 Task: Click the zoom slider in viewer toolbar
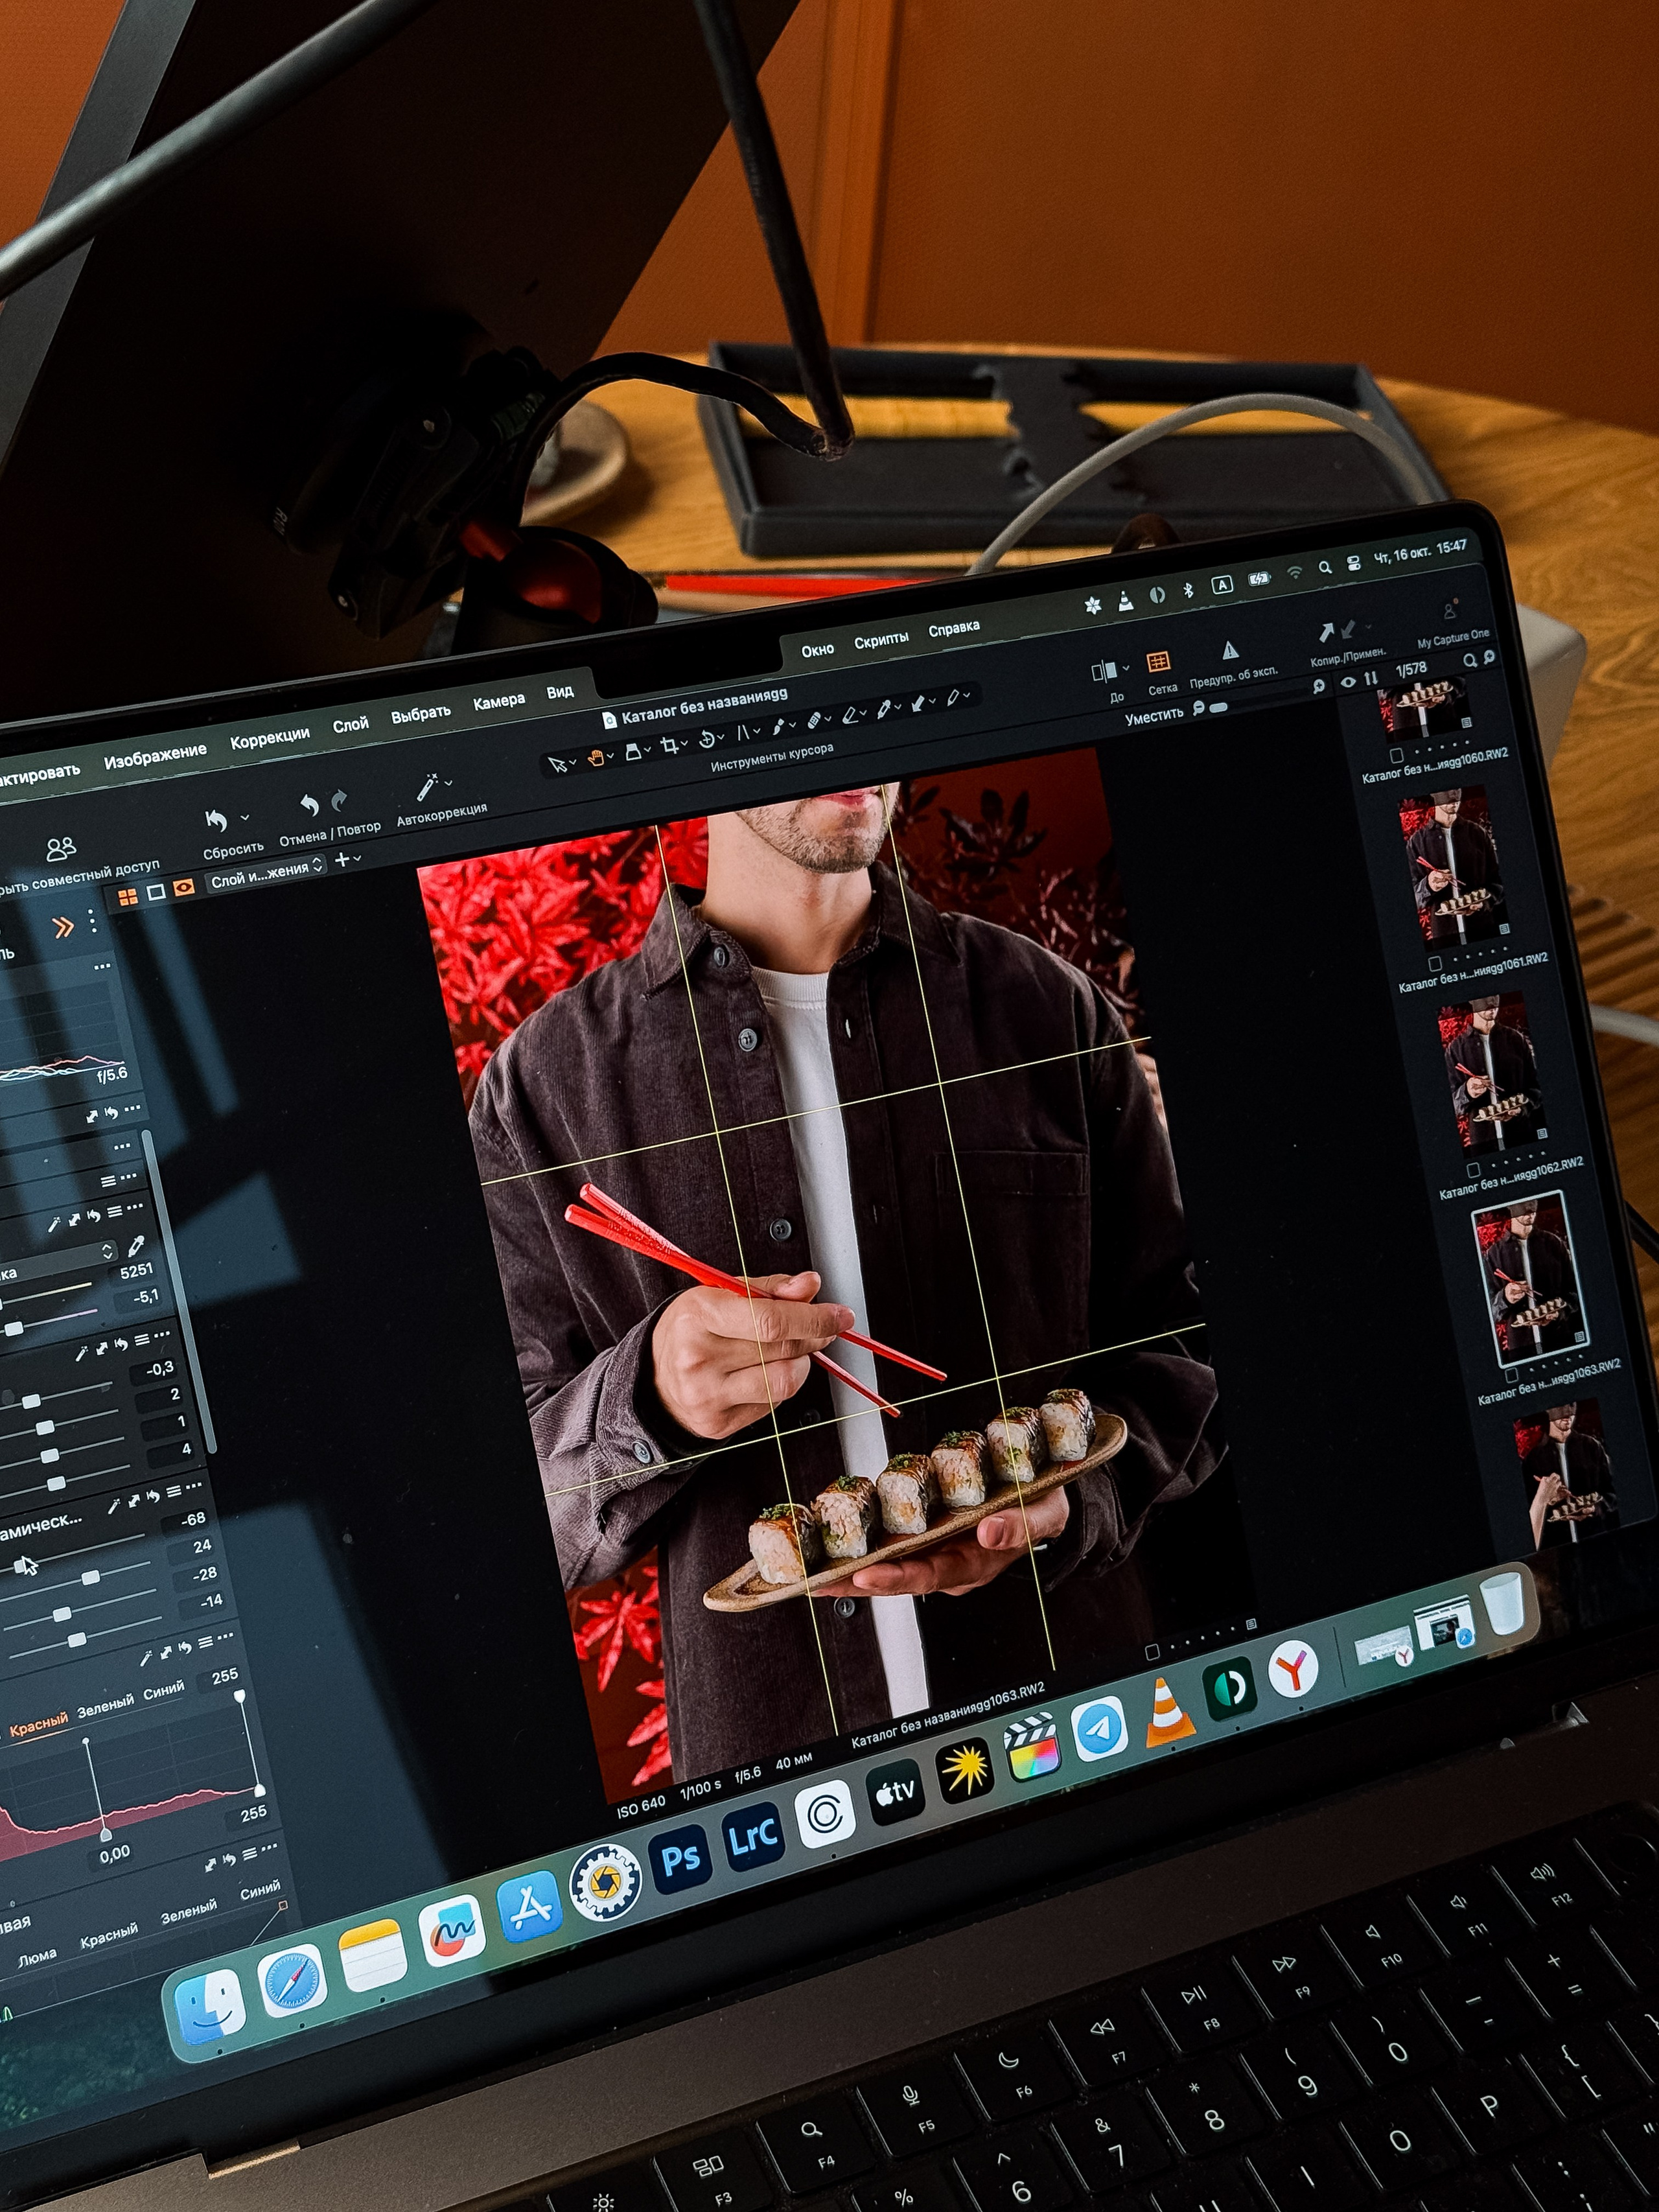(x=1218, y=707)
